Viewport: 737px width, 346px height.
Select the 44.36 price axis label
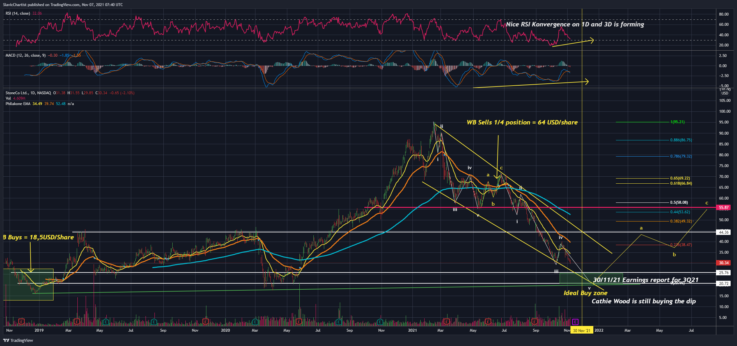(x=724, y=232)
